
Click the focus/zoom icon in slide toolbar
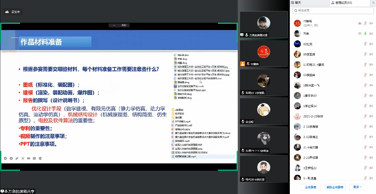(x=23, y=158)
